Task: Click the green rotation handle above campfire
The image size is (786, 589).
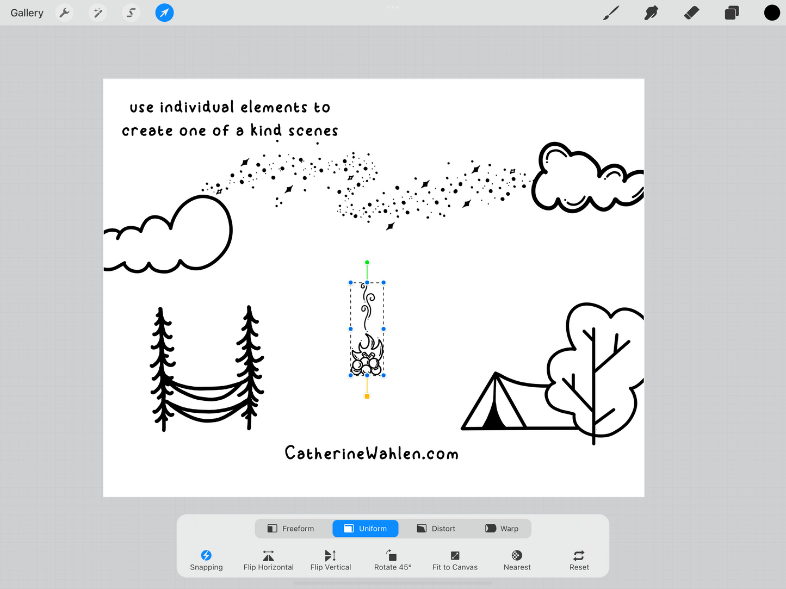Action: click(367, 263)
